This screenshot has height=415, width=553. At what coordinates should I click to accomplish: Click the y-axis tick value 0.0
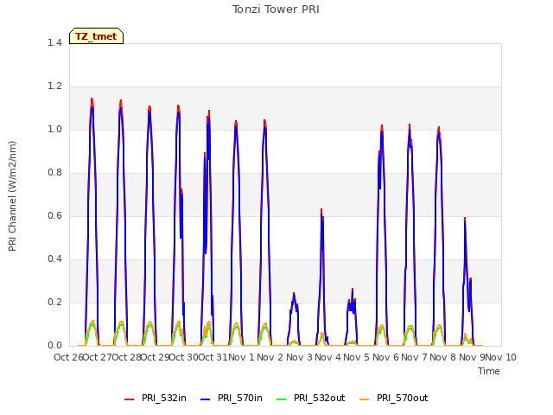coord(54,346)
